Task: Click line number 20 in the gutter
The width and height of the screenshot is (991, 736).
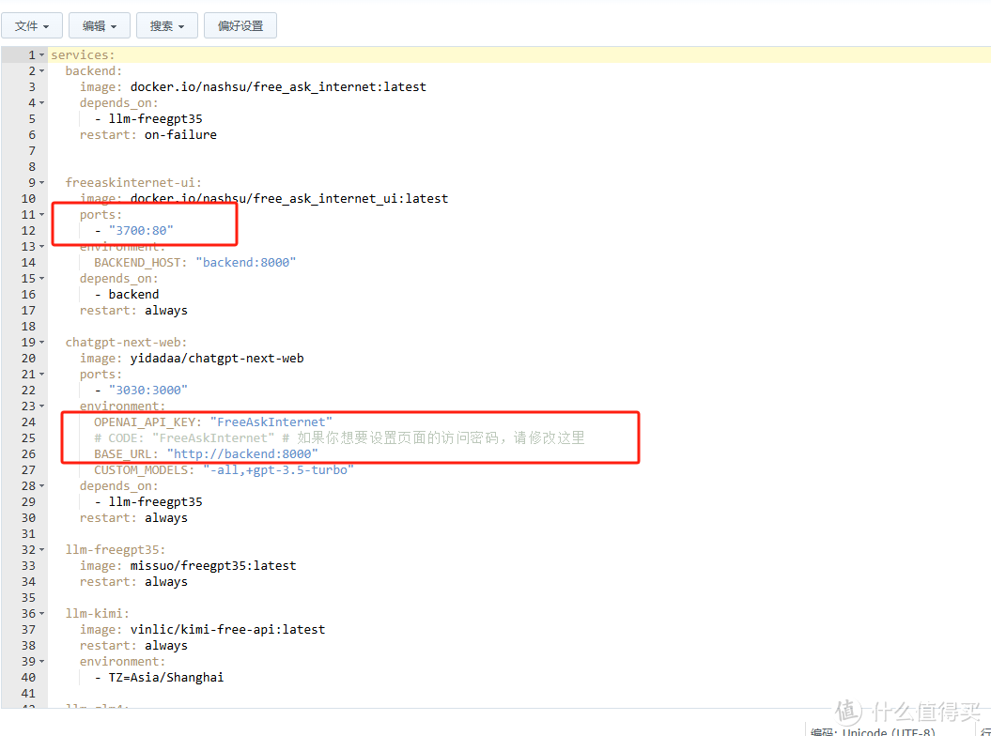Action: coord(27,359)
